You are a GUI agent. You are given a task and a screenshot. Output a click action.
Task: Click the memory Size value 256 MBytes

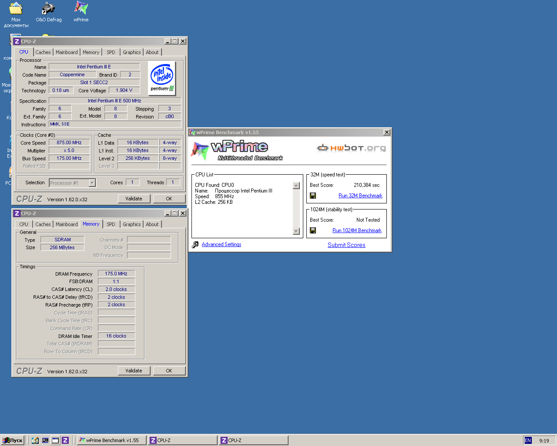[63, 247]
